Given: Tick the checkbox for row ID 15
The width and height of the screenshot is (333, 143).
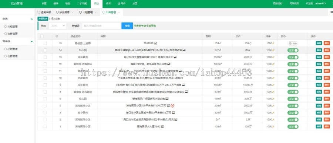Looking at the screenshot, I should tap(45, 43).
